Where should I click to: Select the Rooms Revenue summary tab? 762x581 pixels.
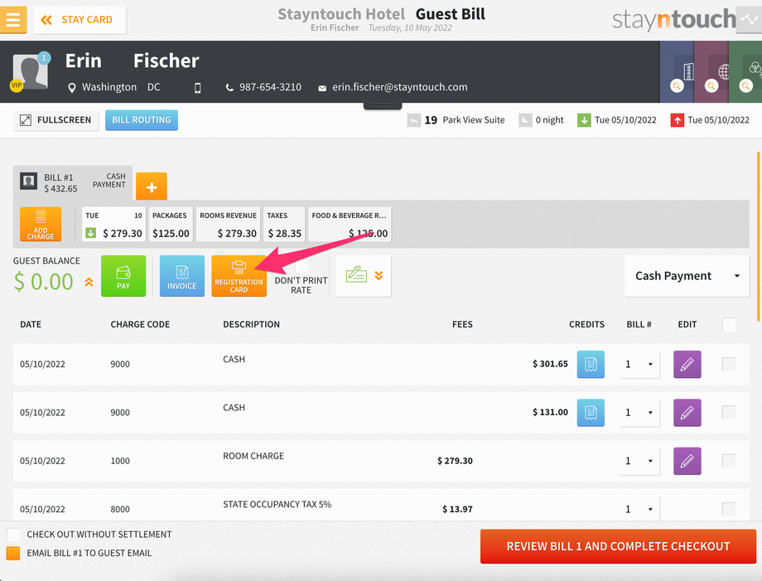tap(228, 224)
